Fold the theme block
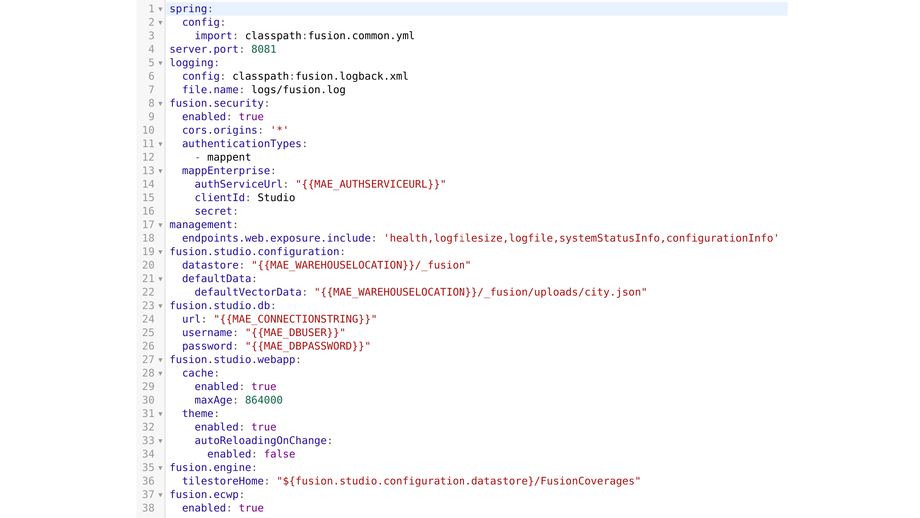 tap(160, 414)
